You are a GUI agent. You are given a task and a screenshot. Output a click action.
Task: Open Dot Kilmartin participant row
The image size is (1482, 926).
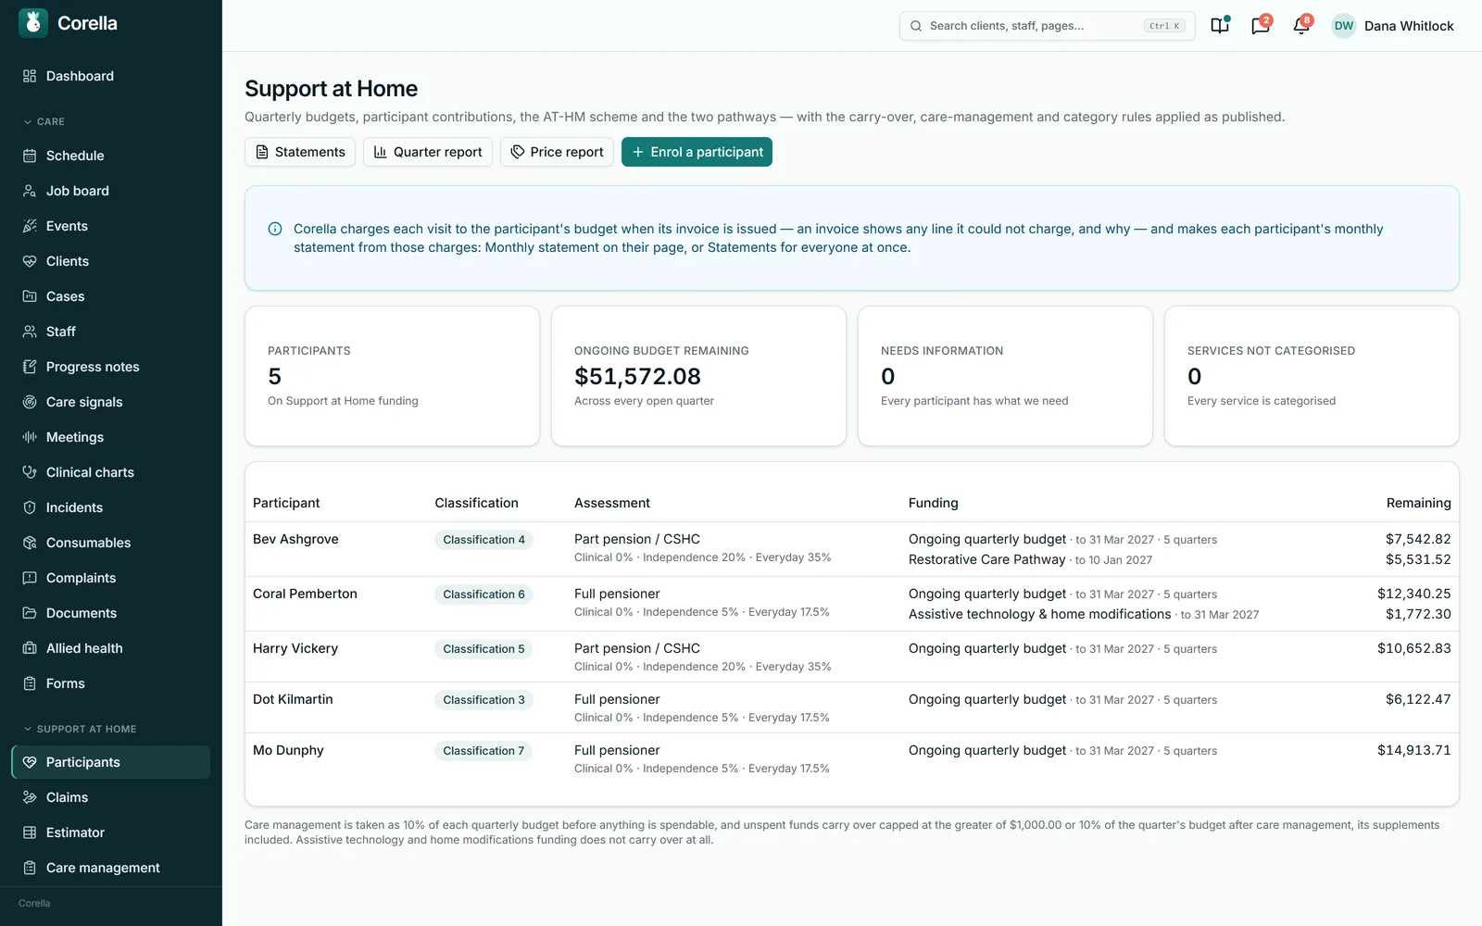852,707
